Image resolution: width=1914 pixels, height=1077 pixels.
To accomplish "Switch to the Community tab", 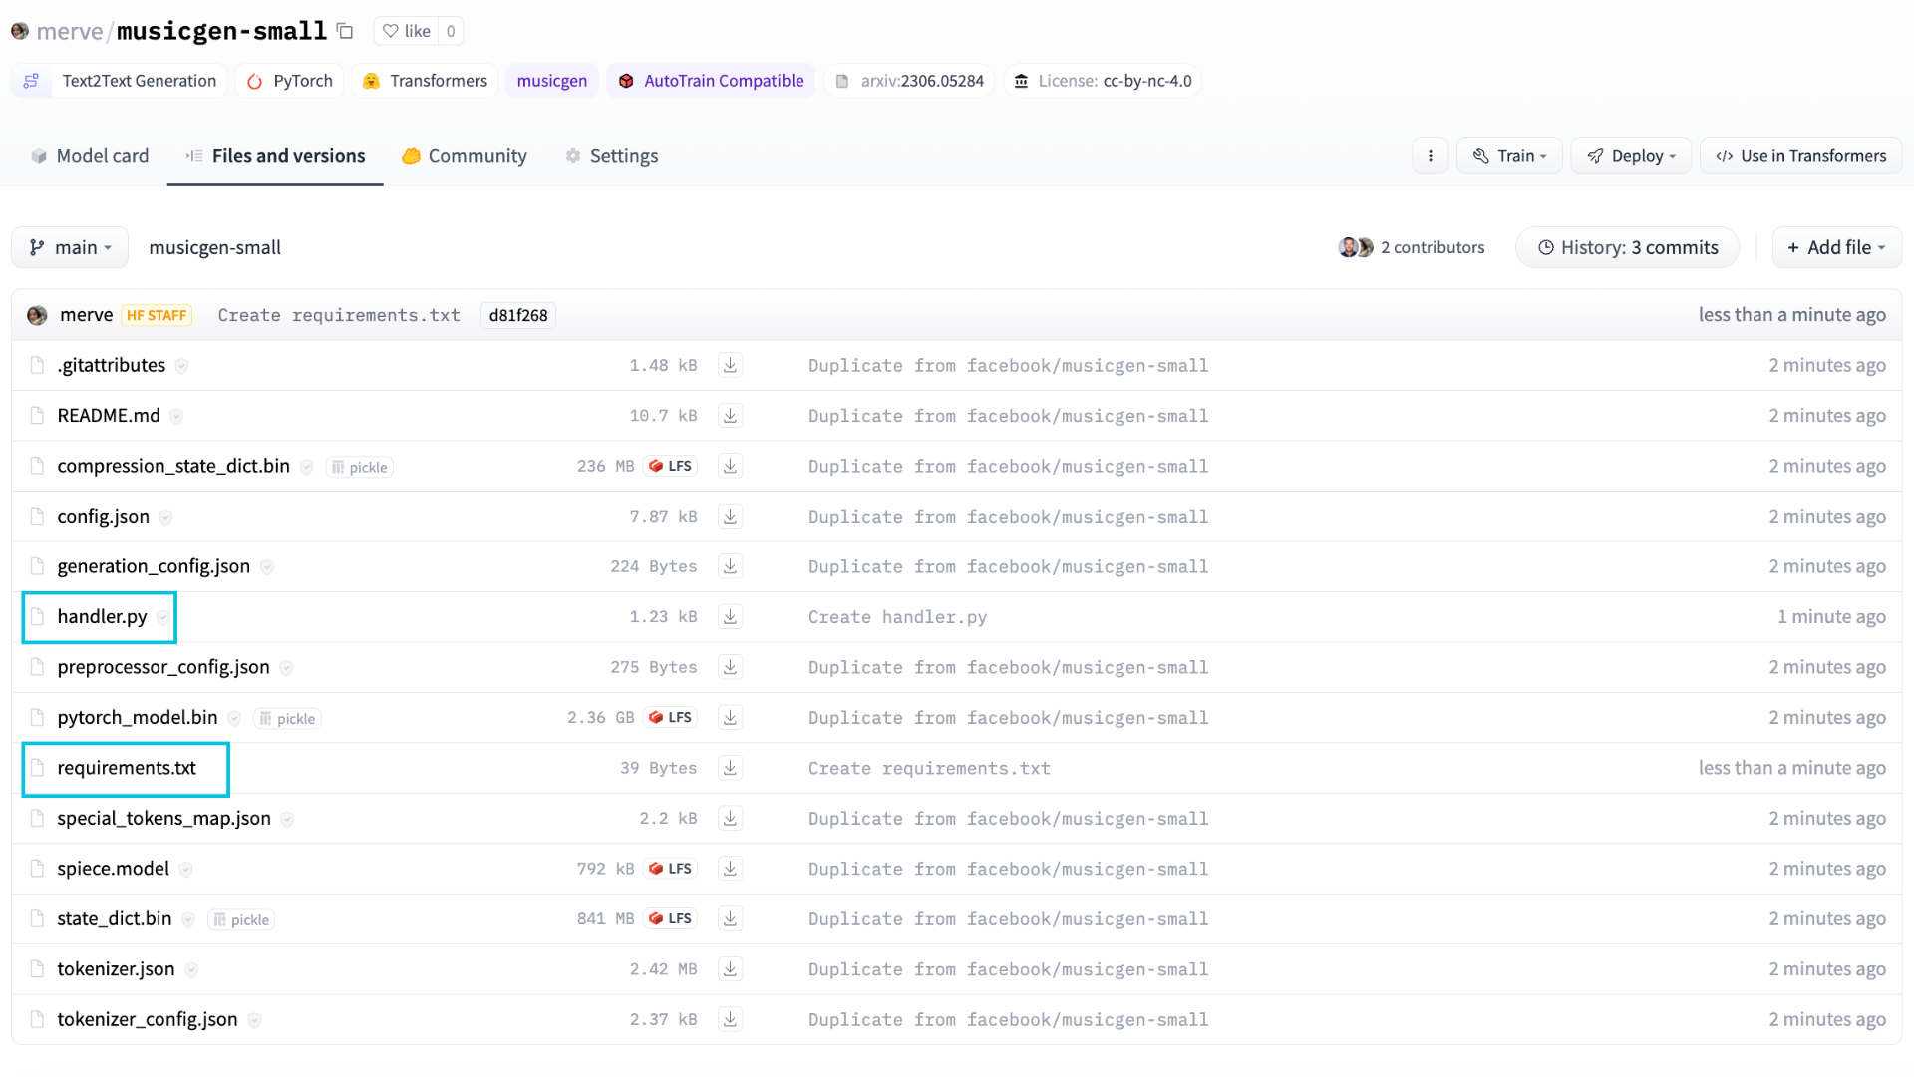I will click(x=478, y=154).
